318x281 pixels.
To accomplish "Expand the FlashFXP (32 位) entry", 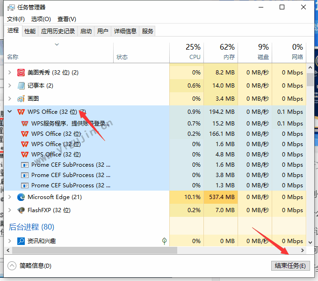I will click(9, 210).
